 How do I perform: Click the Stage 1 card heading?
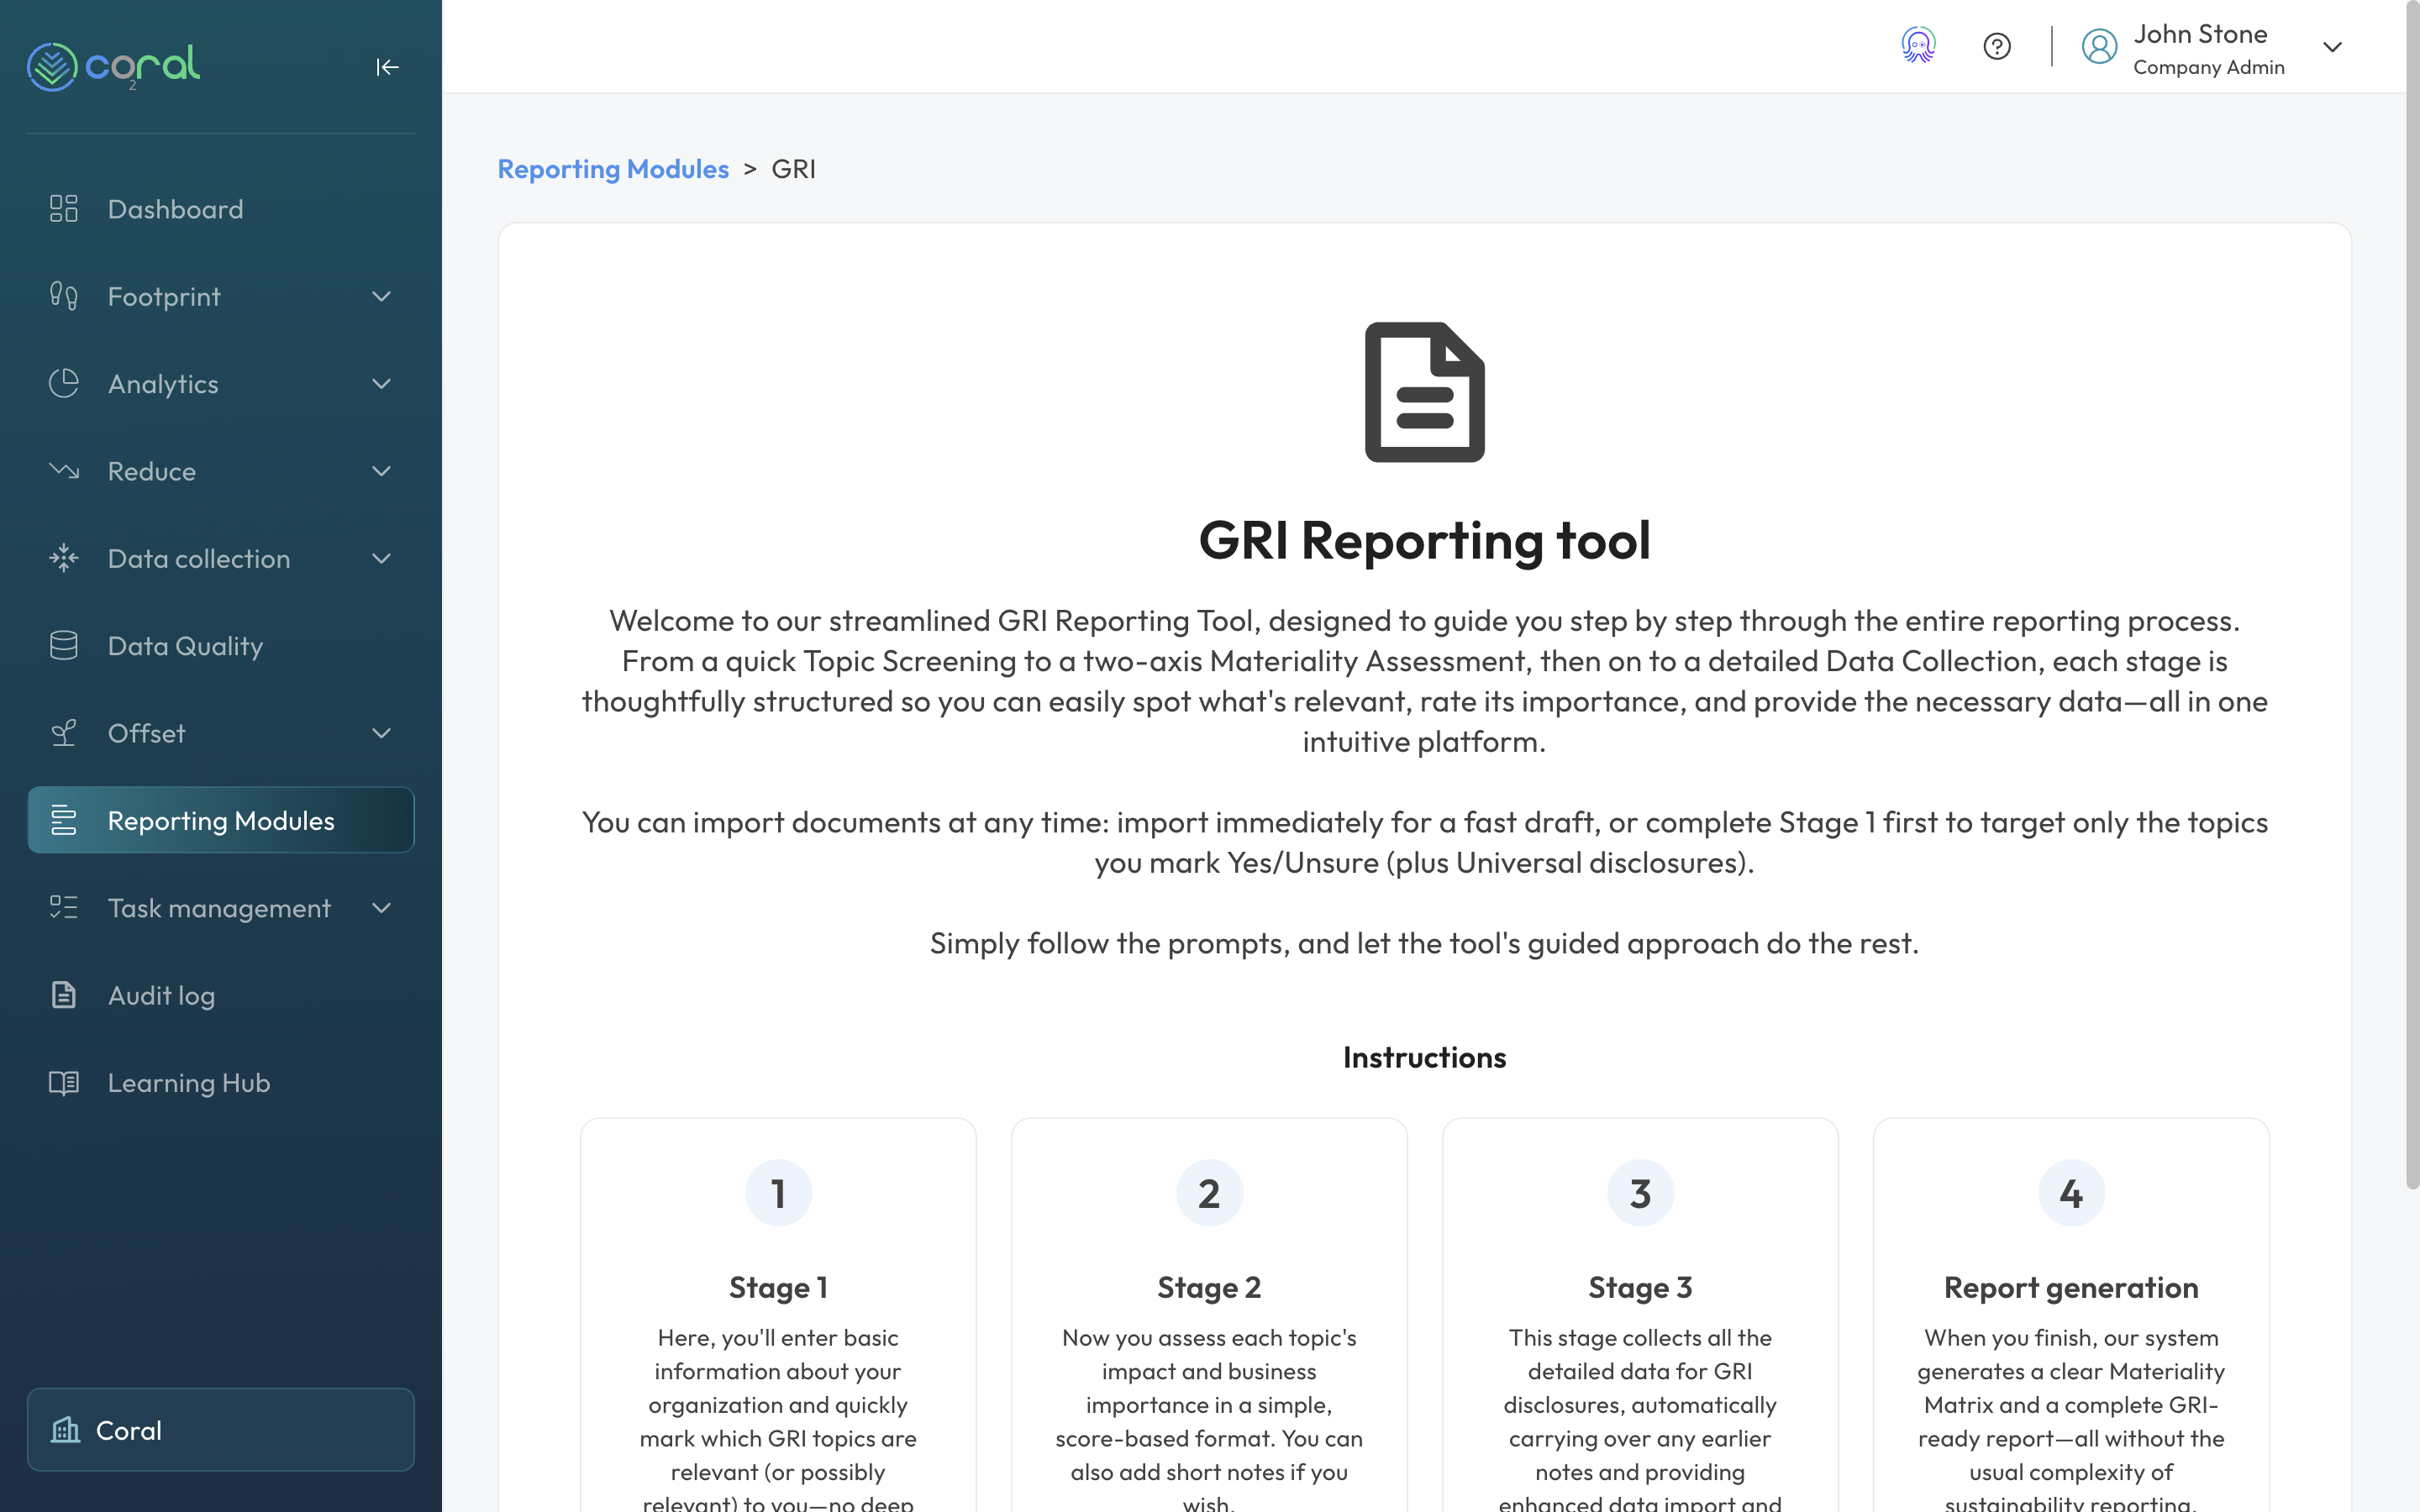tap(778, 1287)
